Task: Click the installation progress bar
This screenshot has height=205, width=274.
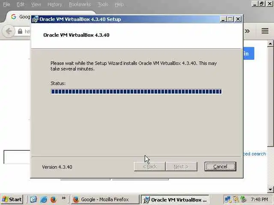Action: tap(136, 91)
